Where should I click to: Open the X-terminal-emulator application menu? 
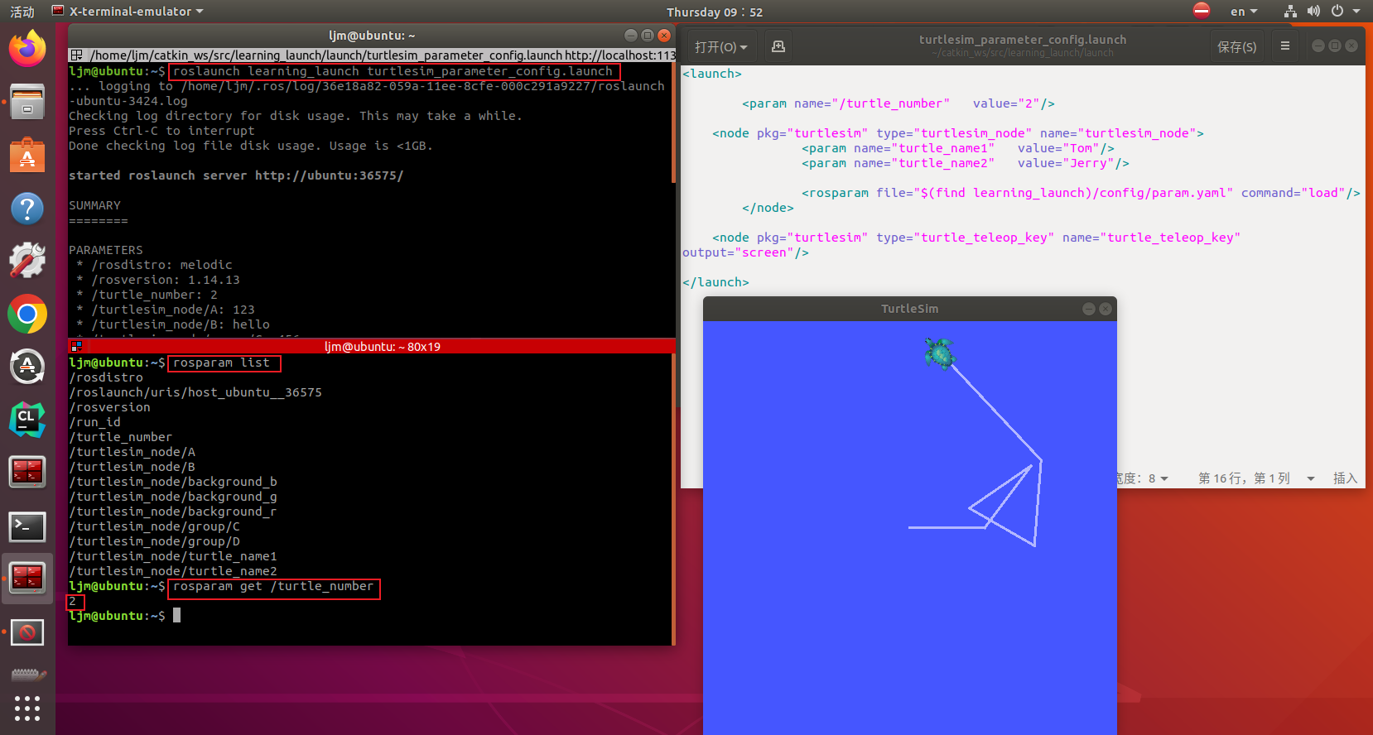128,12
